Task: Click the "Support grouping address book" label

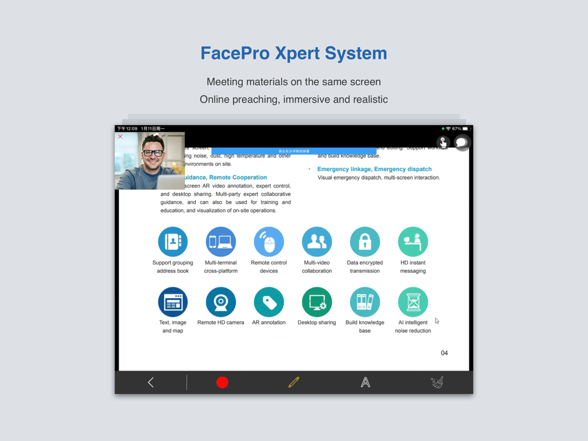Action: point(173,266)
